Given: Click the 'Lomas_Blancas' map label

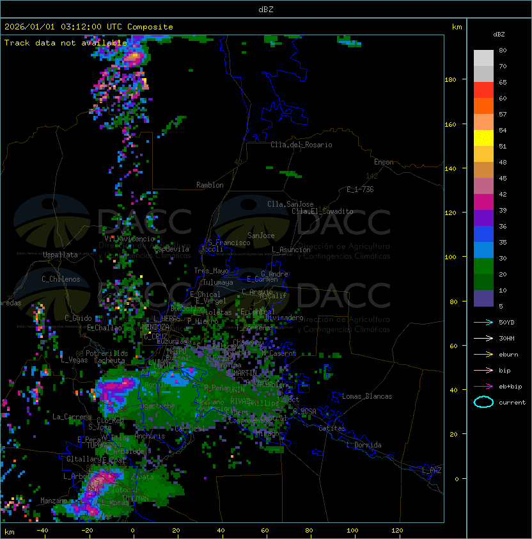Looking at the screenshot, I should tap(367, 396).
